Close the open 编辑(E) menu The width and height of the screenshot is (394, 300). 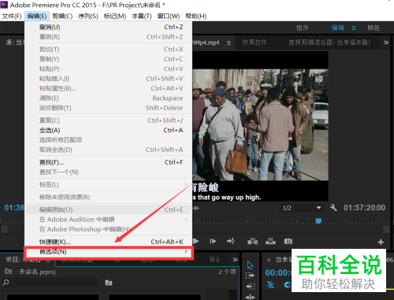point(37,17)
